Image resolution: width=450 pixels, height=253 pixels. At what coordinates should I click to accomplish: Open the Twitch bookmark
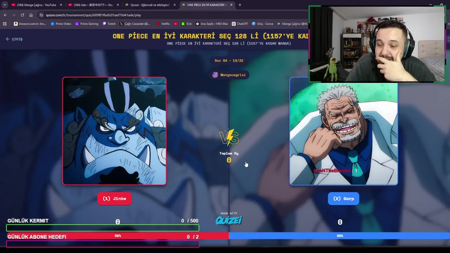click(x=109, y=24)
